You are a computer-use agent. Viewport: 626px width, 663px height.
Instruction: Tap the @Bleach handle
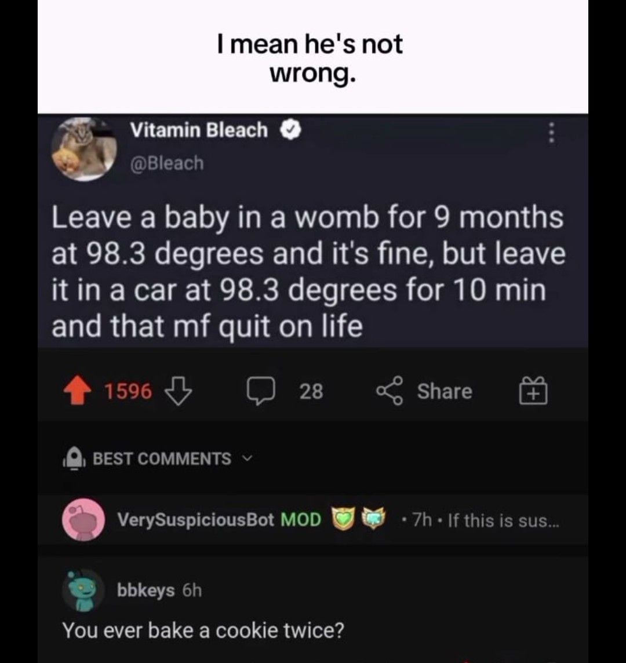[x=167, y=163]
